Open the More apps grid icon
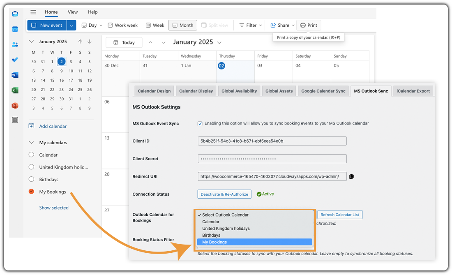 click(15, 120)
